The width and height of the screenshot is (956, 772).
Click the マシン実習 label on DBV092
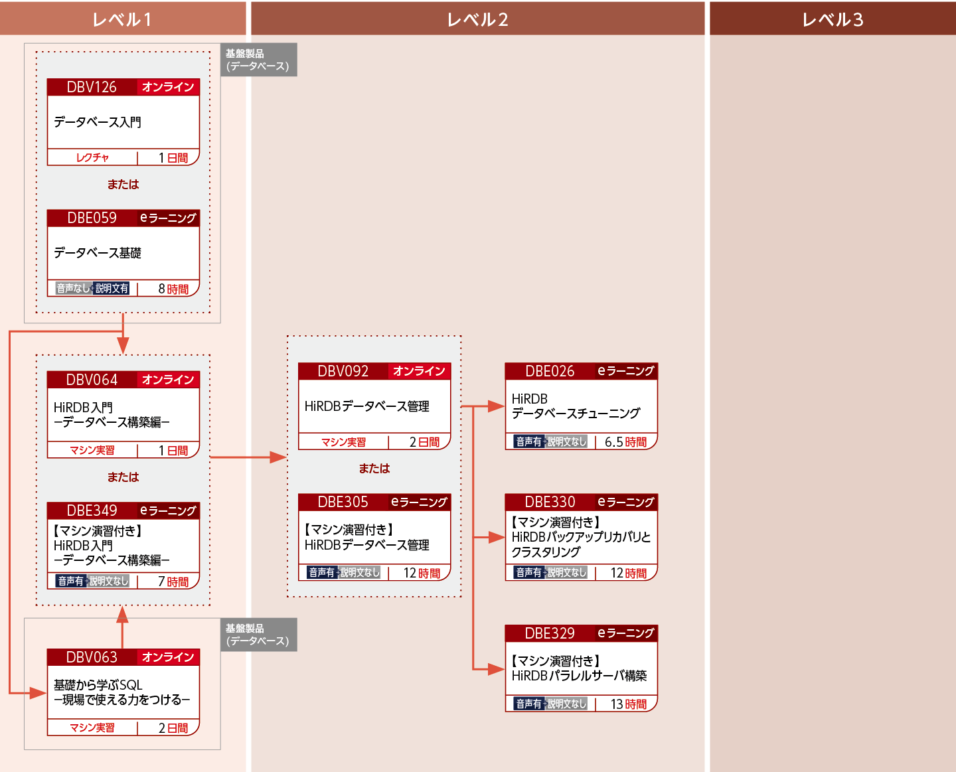click(343, 442)
